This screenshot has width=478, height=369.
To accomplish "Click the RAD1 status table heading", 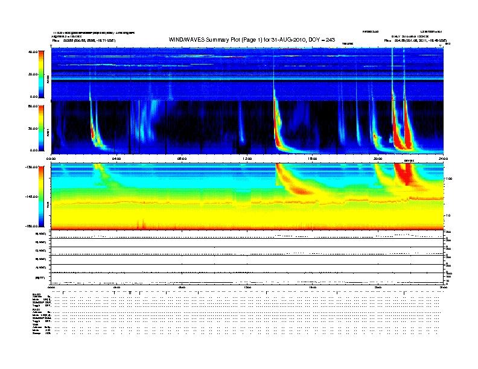I will (x=36, y=310).
